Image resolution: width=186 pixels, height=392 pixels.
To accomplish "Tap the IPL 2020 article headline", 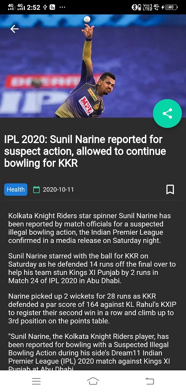I will coord(85,151).
